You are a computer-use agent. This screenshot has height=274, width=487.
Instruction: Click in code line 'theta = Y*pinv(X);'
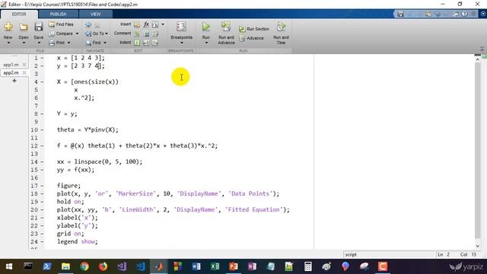[88, 130]
